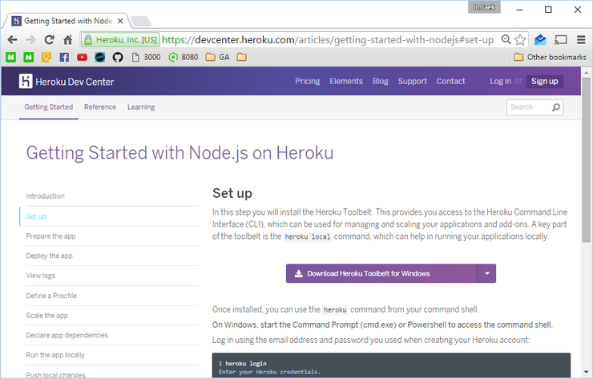Click the Imtaek profile button

click(484, 7)
